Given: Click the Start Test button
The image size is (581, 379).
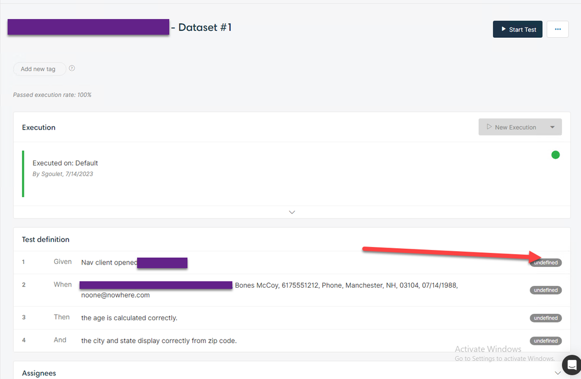Looking at the screenshot, I should click(x=517, y=29).
